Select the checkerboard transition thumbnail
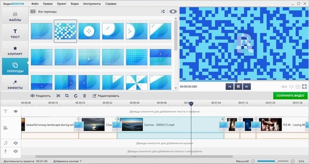Viewport: 309px width, 164px height. (x=65, y=31)
